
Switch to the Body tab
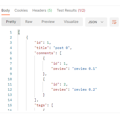tap(6, 10)
